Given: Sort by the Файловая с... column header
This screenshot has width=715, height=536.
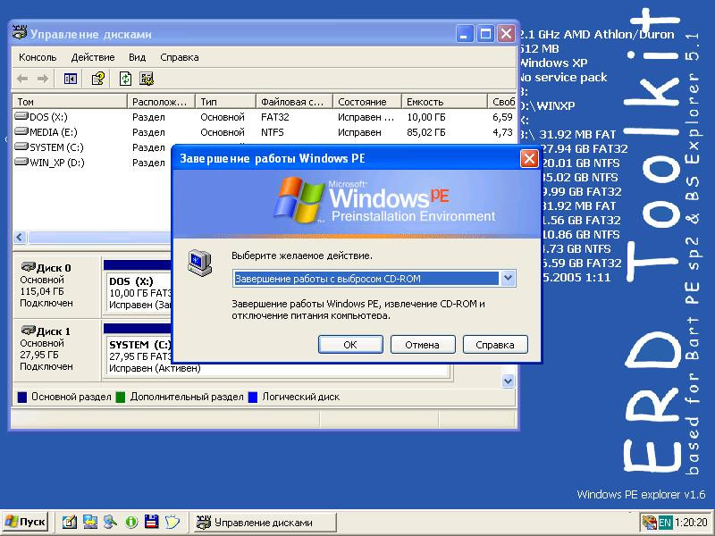Looking at the screenshot, I should pyautogui.click(x=295, y=102).
